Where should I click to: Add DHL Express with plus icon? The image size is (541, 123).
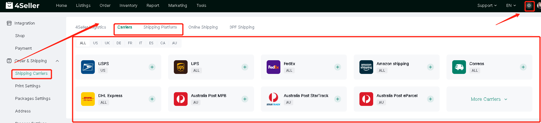(152, 99)
